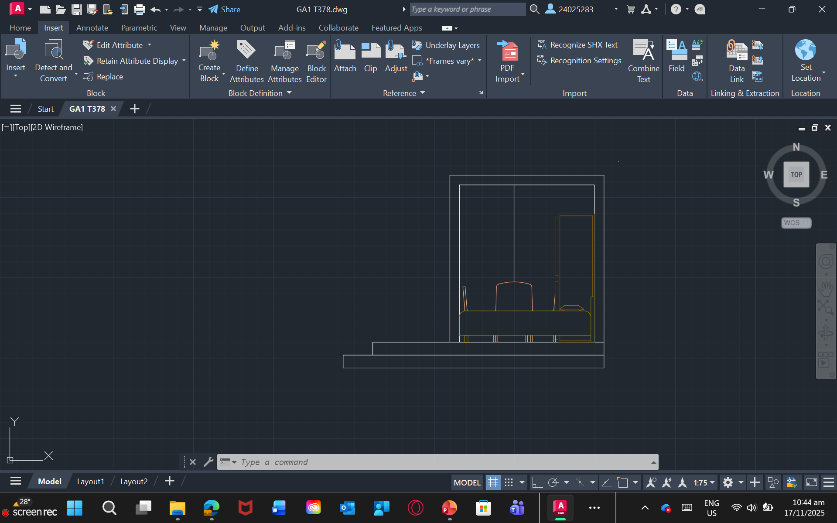Switch to the Annotate ribbon tab

click(92, 28)
